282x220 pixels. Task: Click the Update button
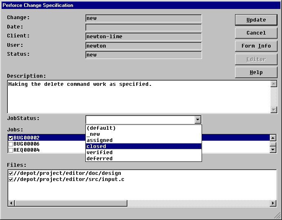coord(256,20)
